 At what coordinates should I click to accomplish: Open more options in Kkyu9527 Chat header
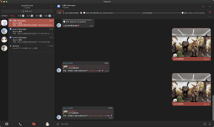coord(51,6)
